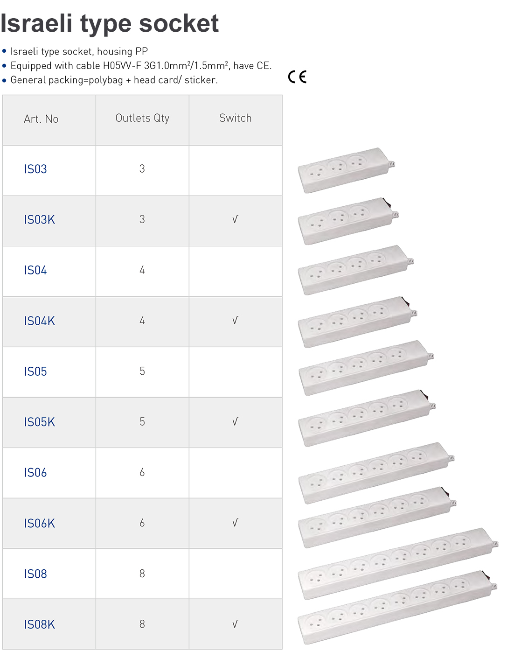The image size is (507, 672).
Task: Click the Israeli type socket heading
Action: [x=110, y=23]
